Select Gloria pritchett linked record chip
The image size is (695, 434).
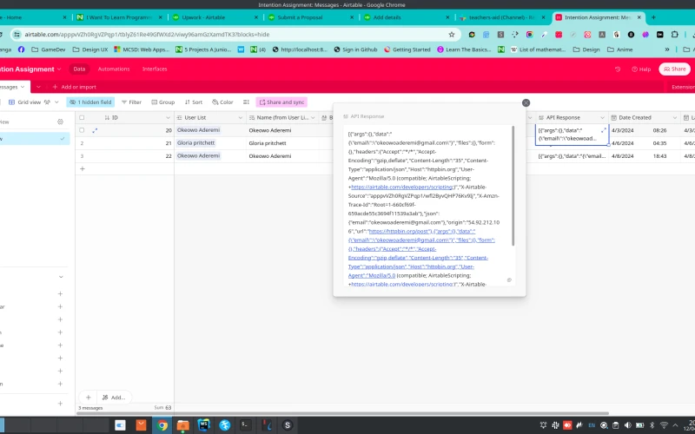pyautogui.click(x=196, y=143)
